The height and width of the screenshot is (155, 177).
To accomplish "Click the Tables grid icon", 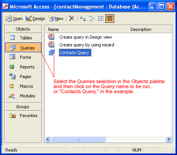I will point(12,37).
